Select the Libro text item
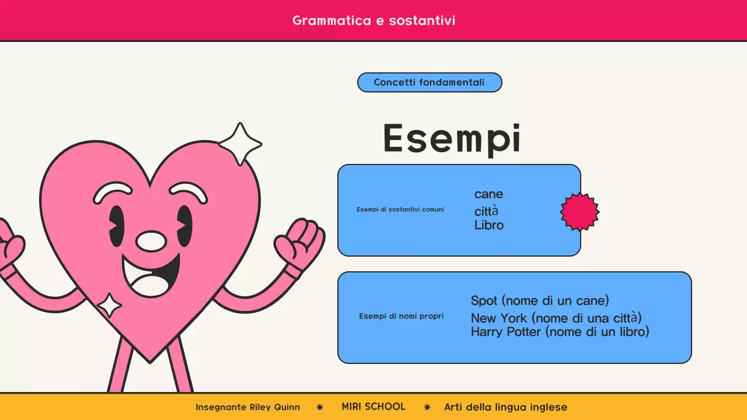747x420 pixels. (x=489, y=225)
